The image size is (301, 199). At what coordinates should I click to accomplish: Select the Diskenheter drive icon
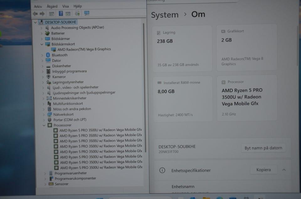pyautogui.click(x=48, y=66)
